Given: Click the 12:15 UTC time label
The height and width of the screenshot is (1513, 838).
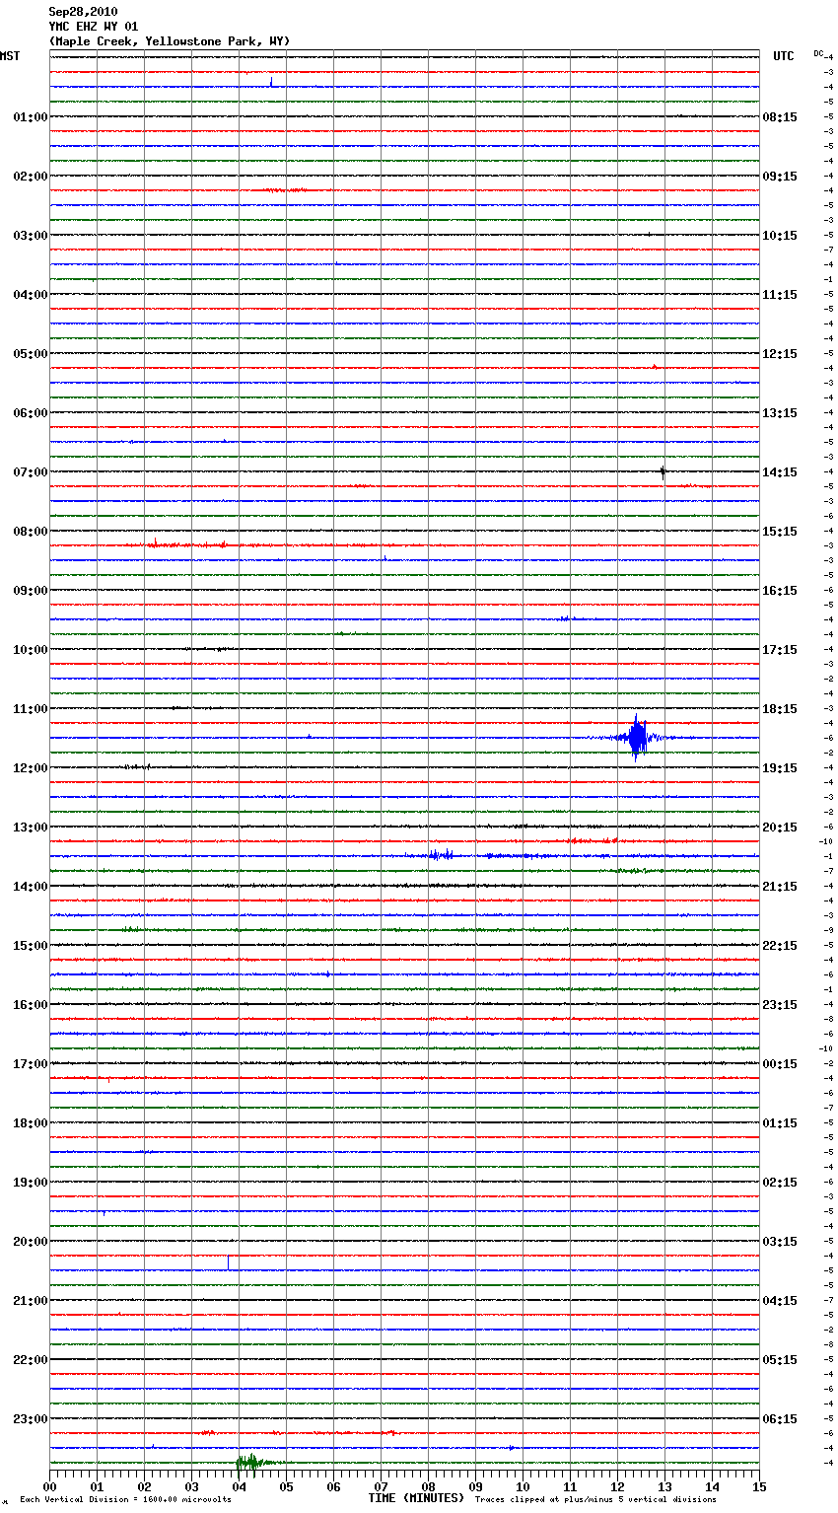Looking at the screenshot, I should coord(780,354).
